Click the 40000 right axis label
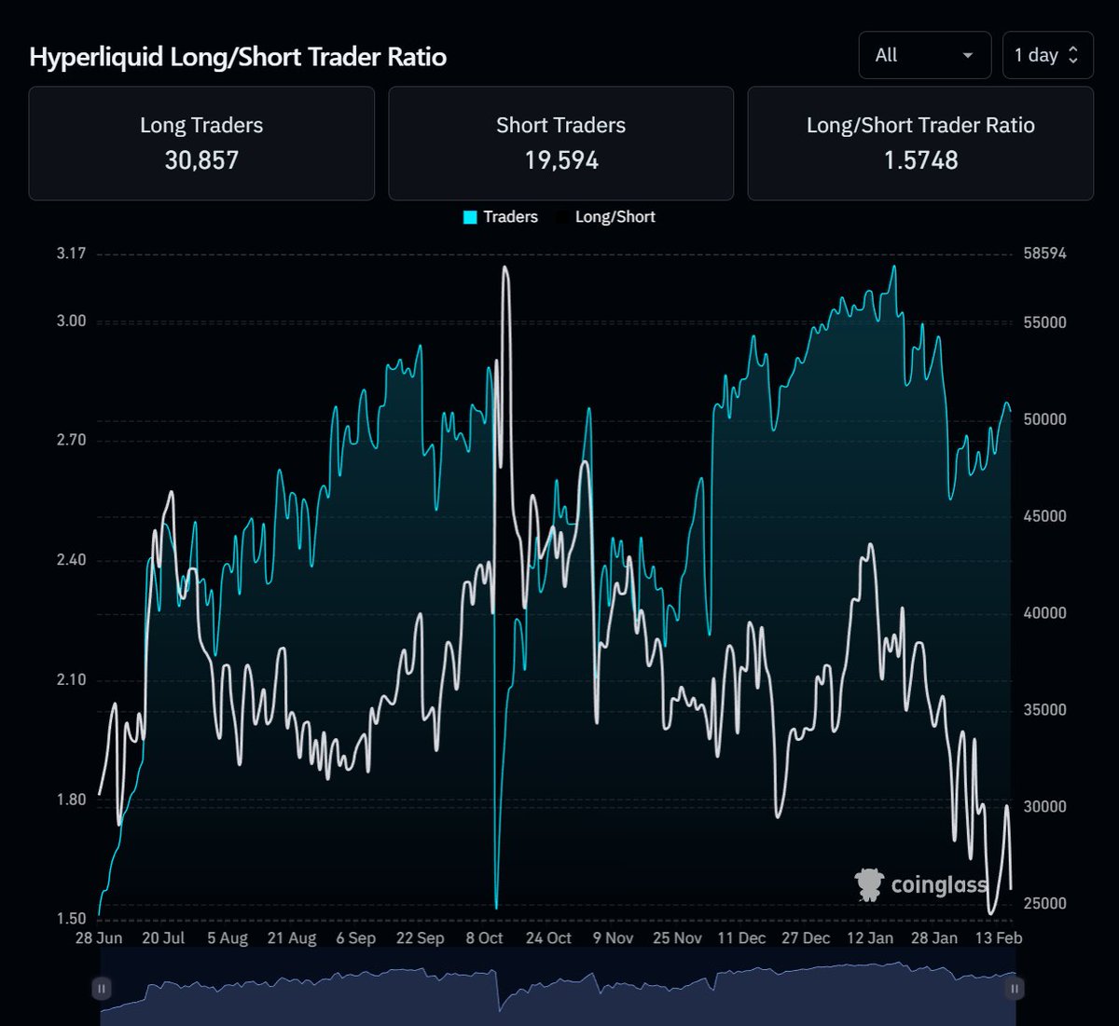 point(1044,613)
